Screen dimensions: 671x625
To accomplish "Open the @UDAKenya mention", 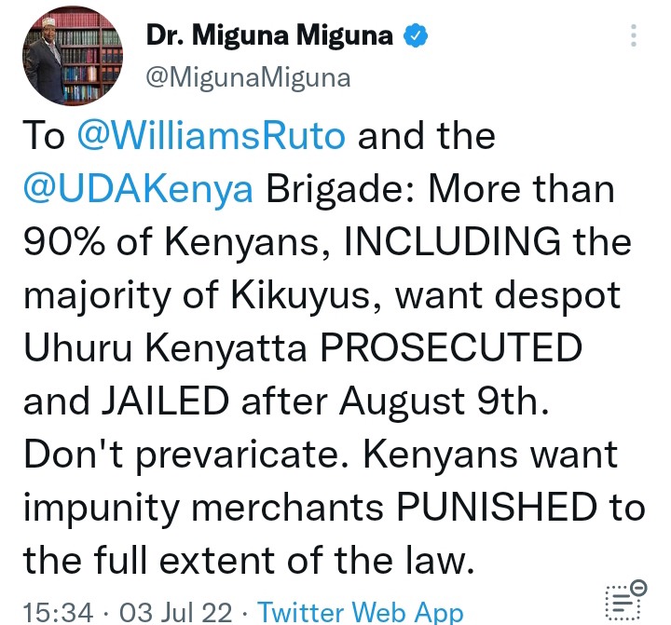I will [x=138, y=189].
